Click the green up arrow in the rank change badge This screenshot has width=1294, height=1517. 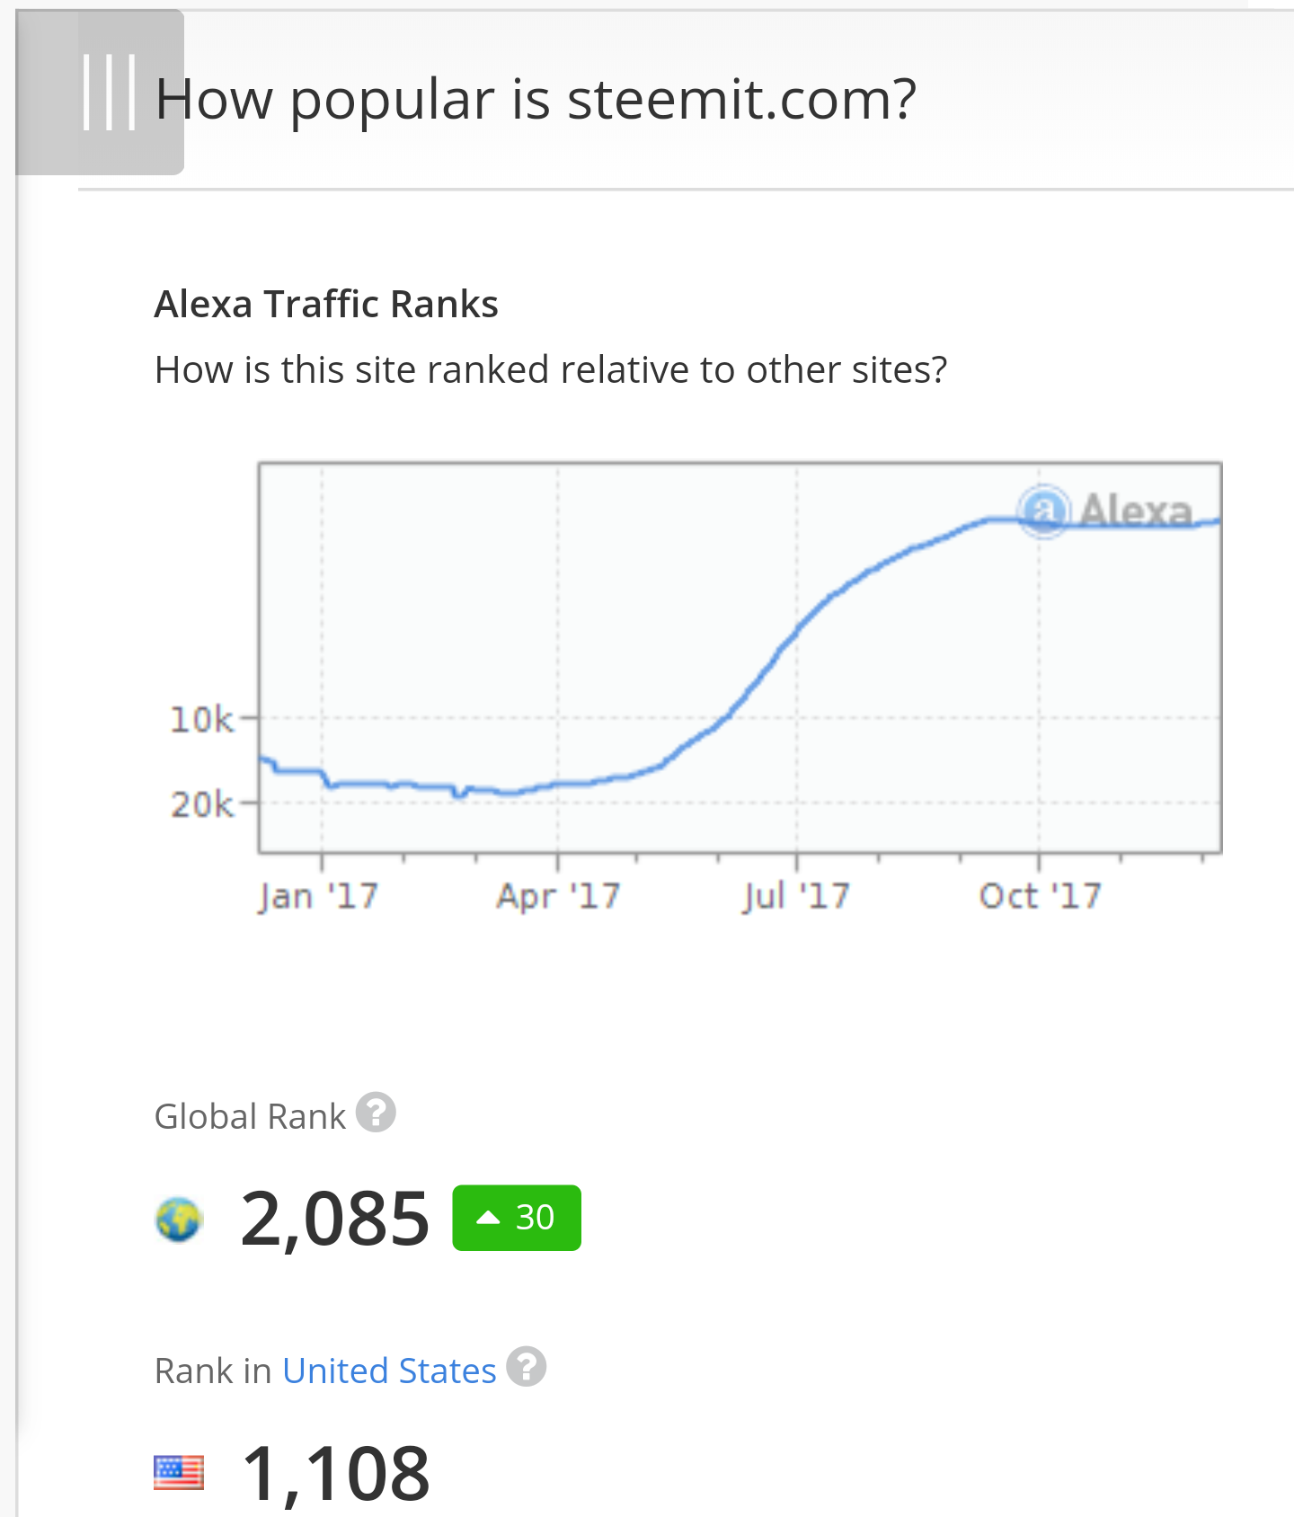pos(486,1217)
